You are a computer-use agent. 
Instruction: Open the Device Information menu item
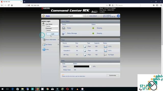pos(51,39)
